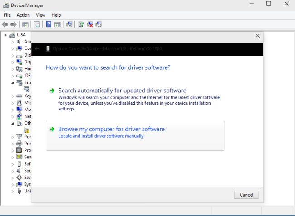Click the dialog's back arrow button
Viewport: 295px width, 216px height.
(37, 49)
